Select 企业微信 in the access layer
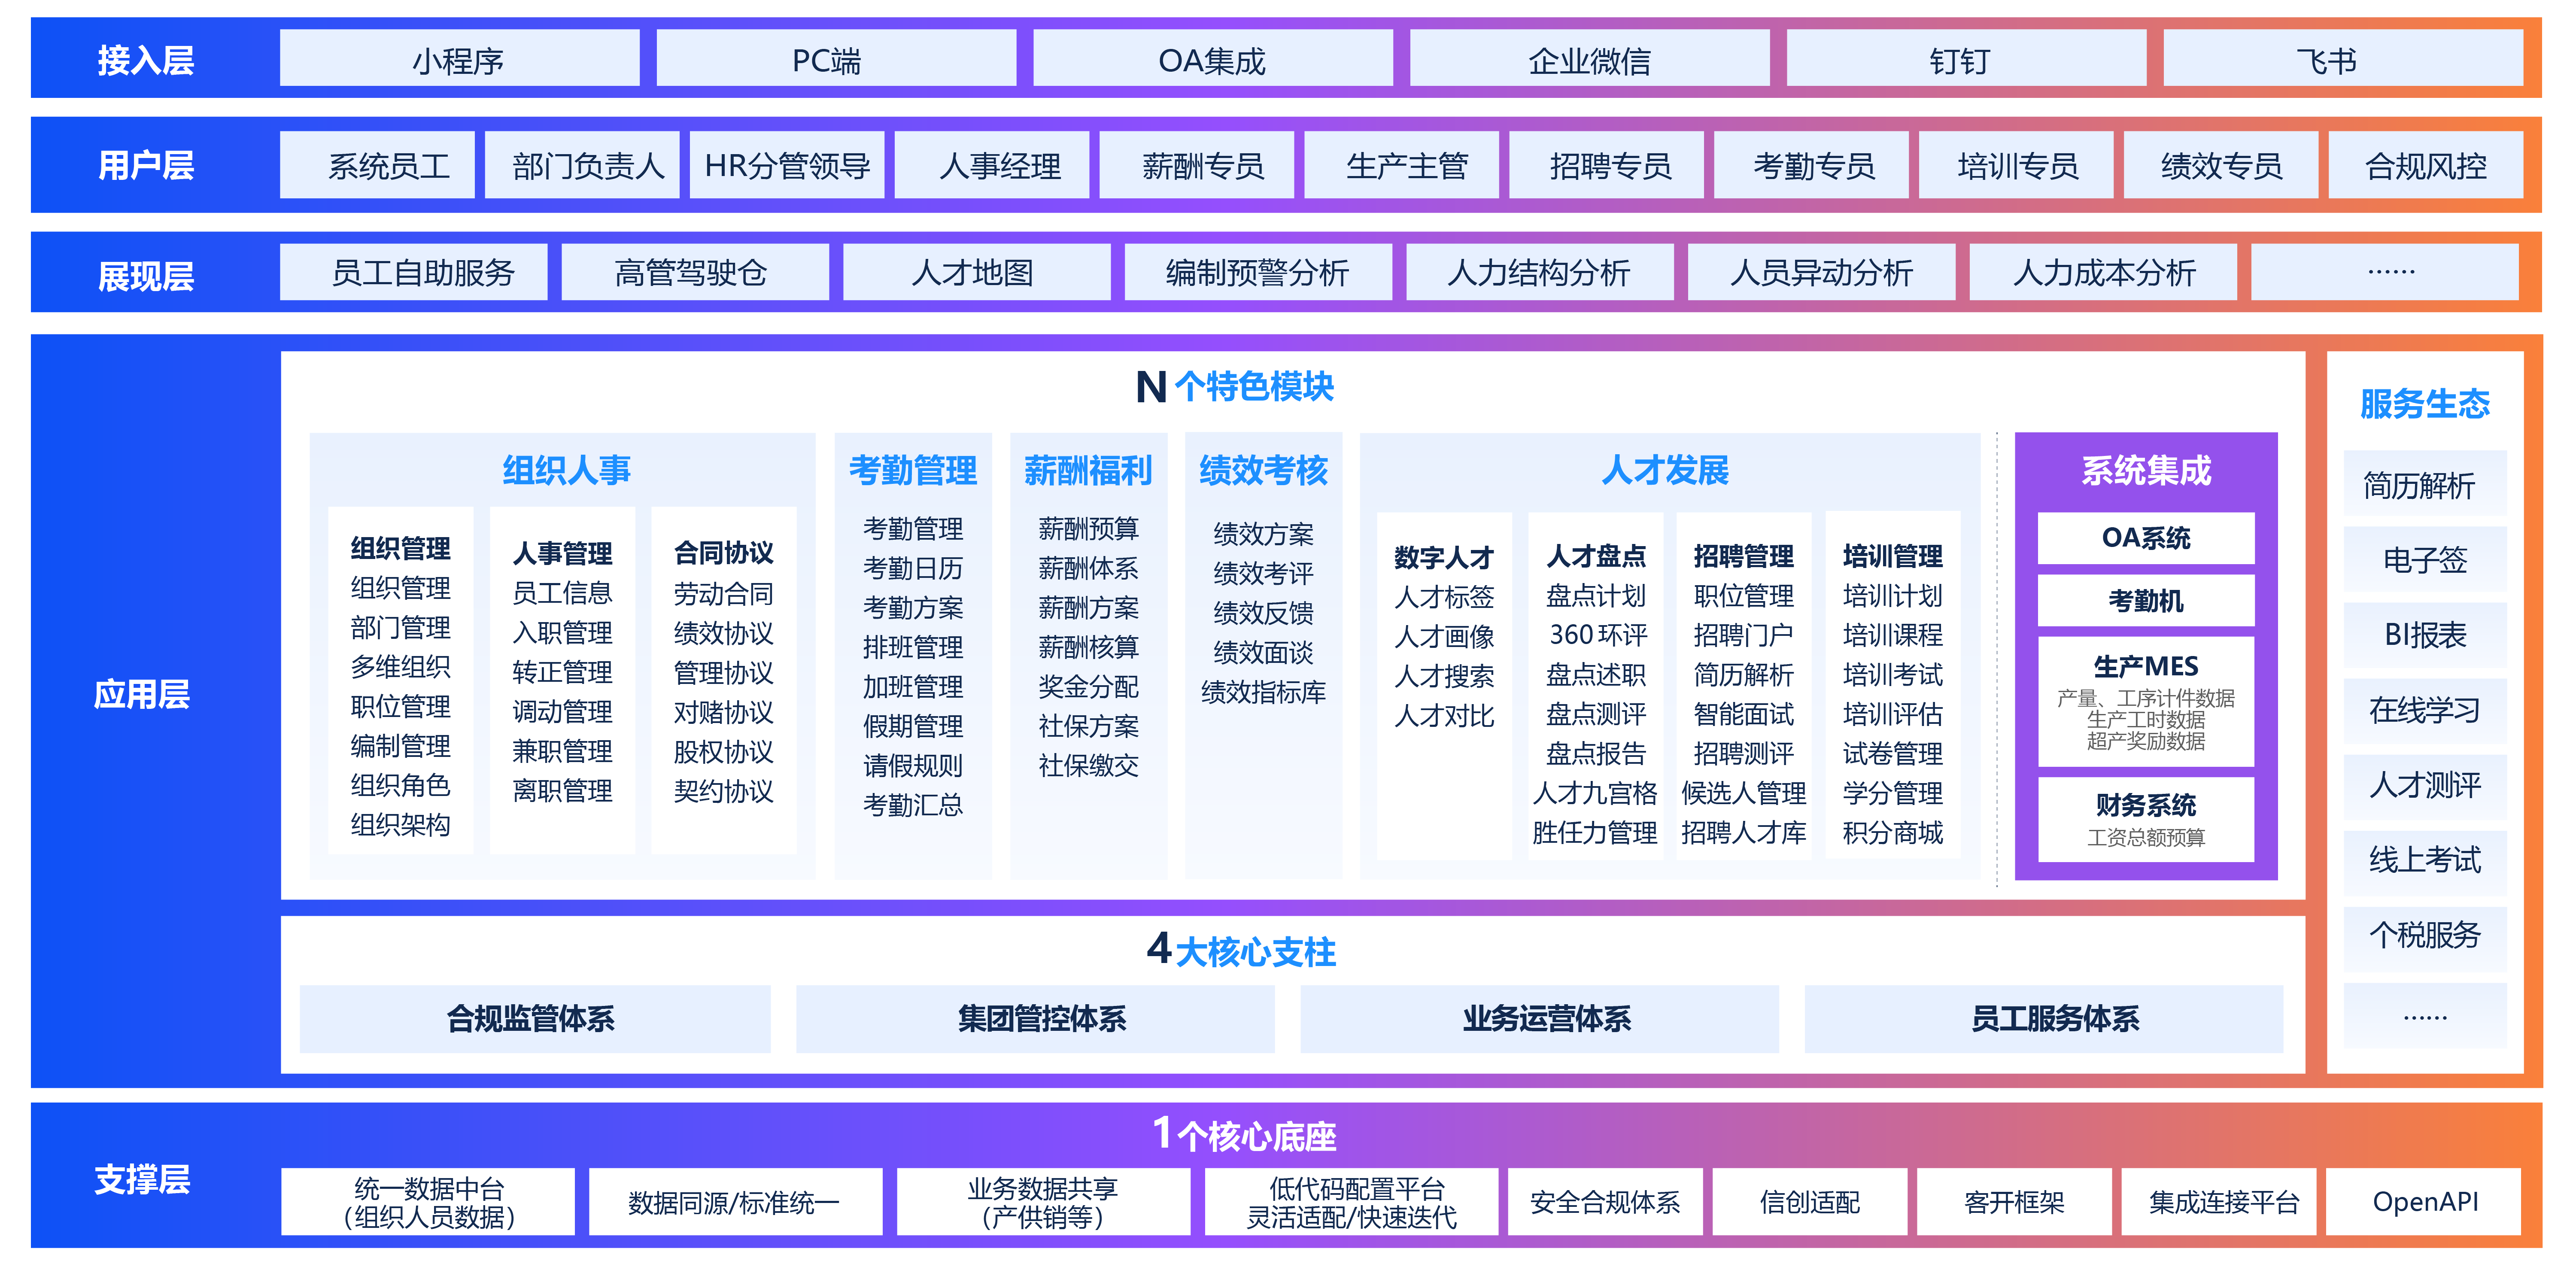This screenshot has height=1288, width=2576. [x=1589, y=59]
